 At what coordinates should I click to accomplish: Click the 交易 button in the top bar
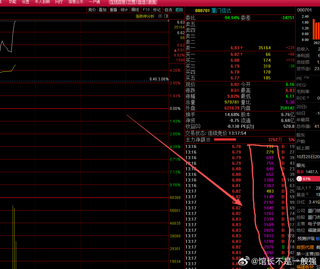coord(131,2)
